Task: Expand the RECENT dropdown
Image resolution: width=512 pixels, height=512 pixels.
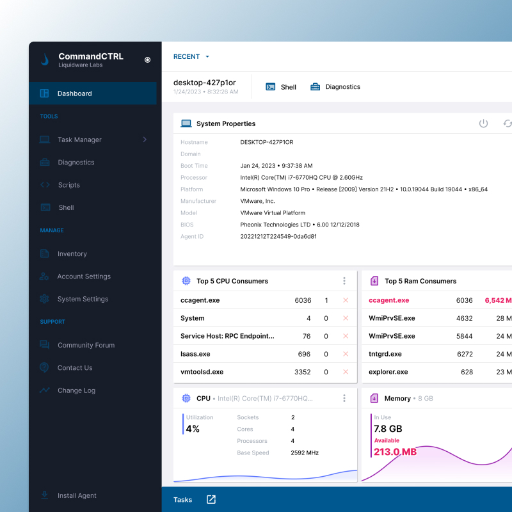Action: tap(191, 57)
